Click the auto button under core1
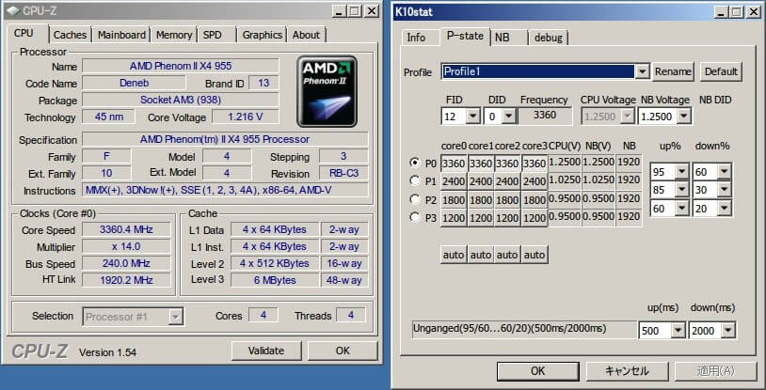The image size is (766, 390). [481, 255]
